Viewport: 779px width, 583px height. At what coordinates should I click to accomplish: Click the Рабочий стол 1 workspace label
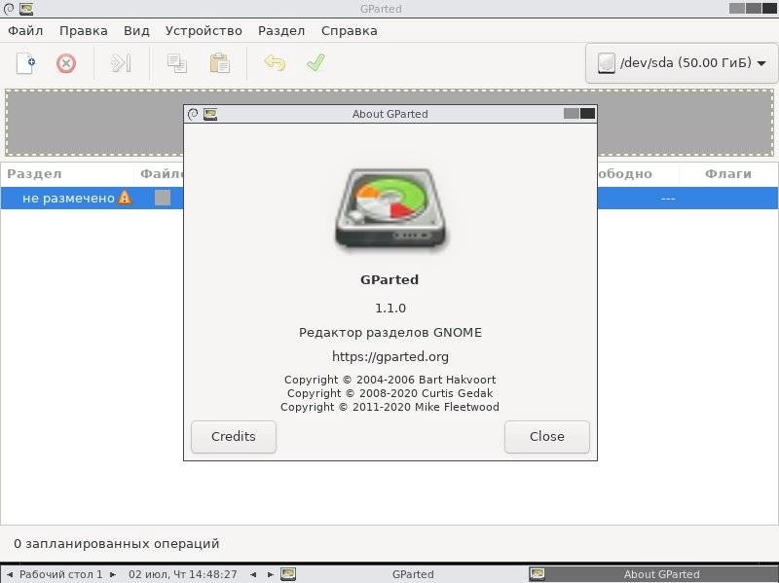pyautogui.click(x=60, y=574)
